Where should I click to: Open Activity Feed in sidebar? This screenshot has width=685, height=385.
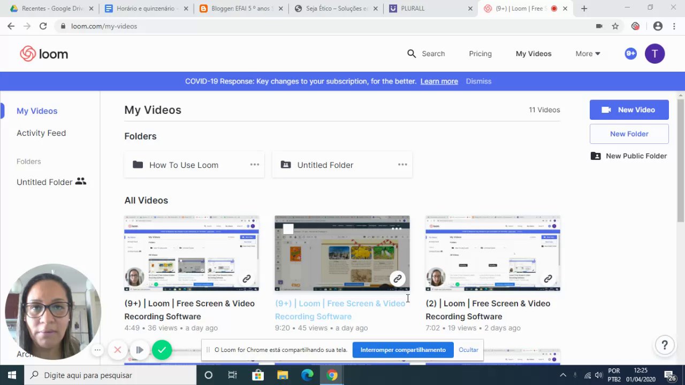click(41, 133)
